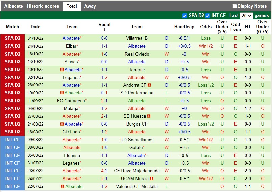
Task: Open Villarreal B team link
Action: pyautogui.click(x=137, y=38)
